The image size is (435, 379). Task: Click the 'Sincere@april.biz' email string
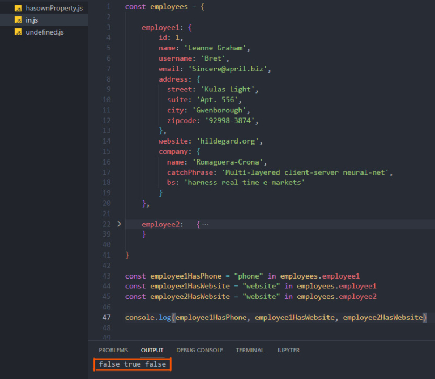pyautogui.click(x=230, y=69)
